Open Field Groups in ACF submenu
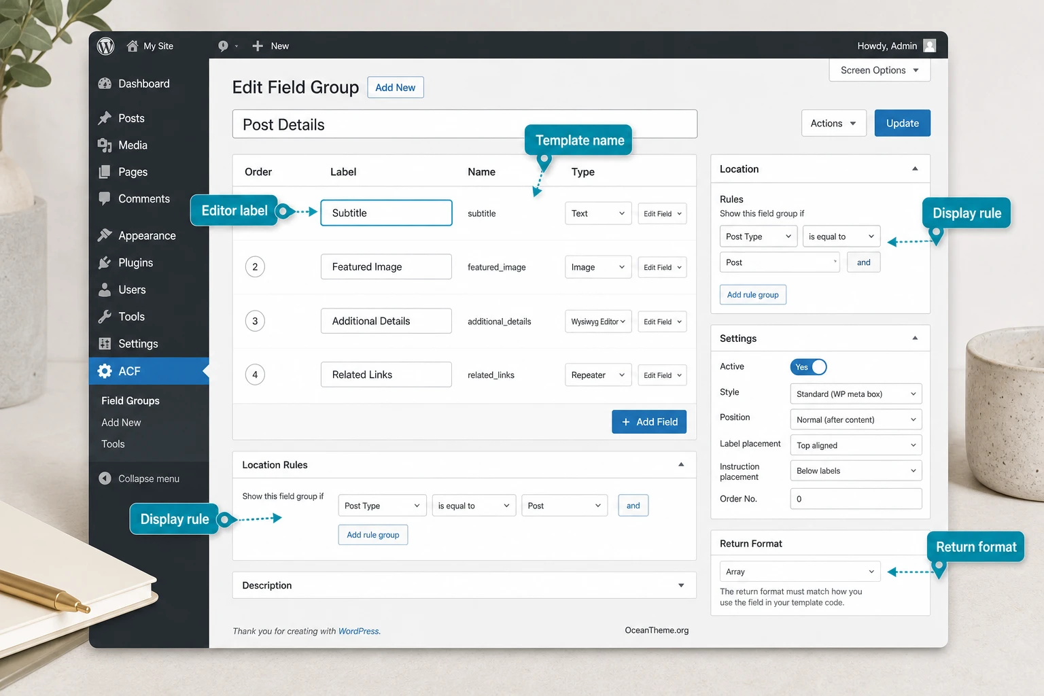The width and height of the screenshot is (1044, 696). [130, 401]
